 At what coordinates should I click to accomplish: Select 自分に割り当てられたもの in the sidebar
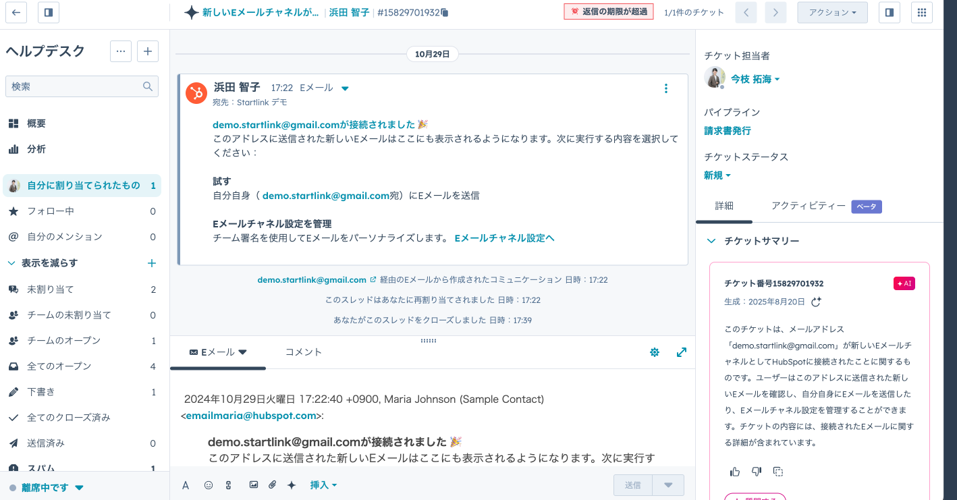click(x=82, y=186)
